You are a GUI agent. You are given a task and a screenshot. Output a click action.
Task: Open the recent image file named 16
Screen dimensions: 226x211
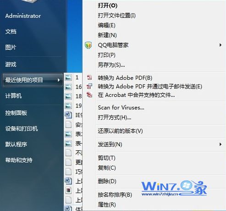click(x=73, y=87)
